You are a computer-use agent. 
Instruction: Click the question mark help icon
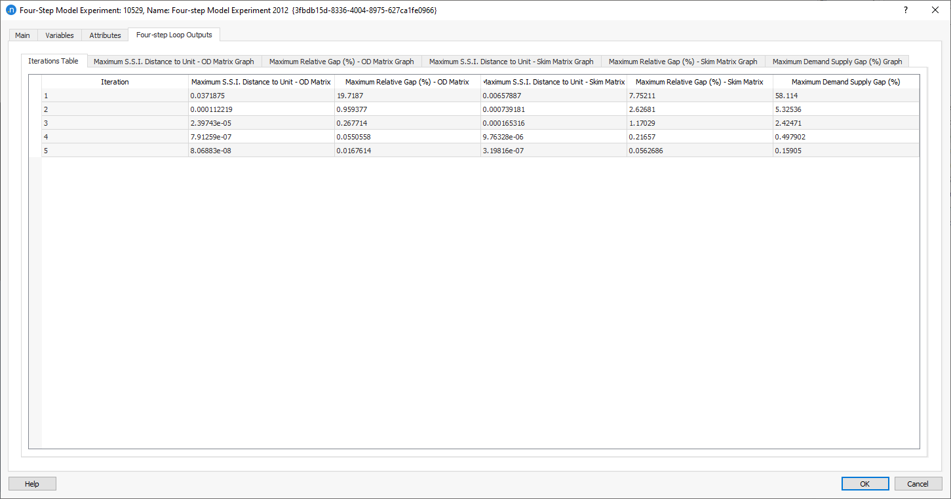coord(905,10)
